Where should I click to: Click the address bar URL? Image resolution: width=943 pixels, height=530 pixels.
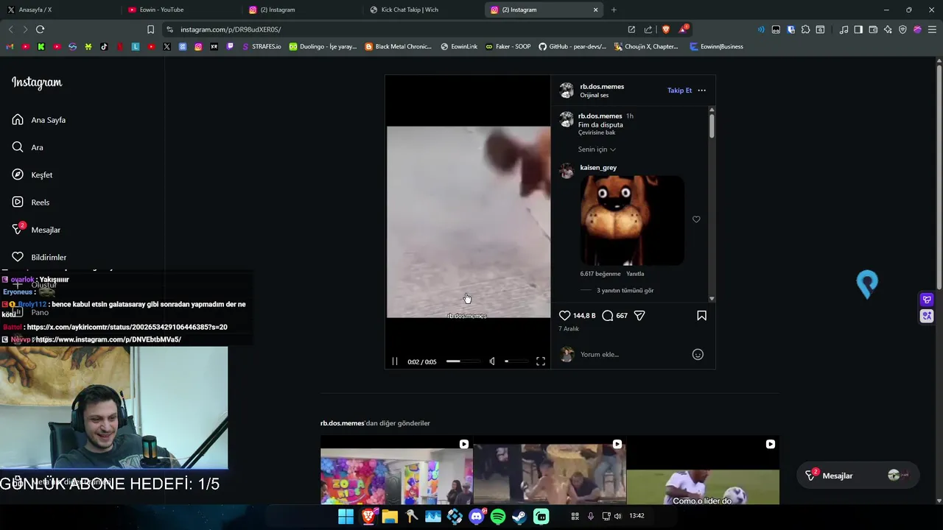click(231, 29)
